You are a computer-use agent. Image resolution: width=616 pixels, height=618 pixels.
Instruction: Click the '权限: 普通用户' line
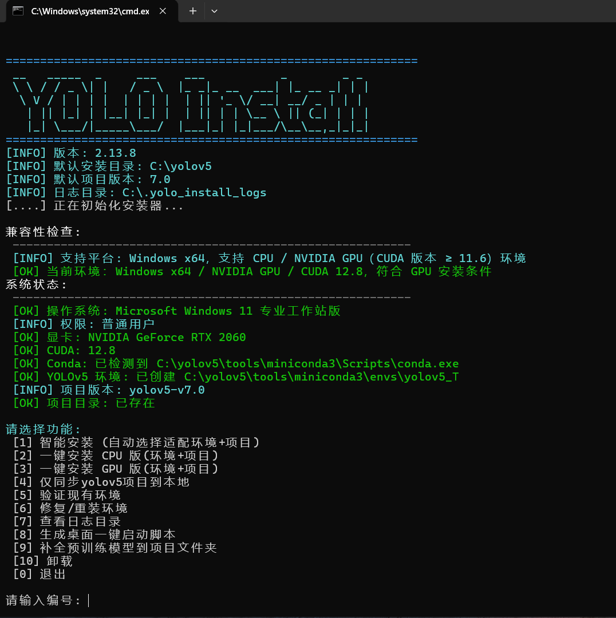(x=84, y=324)
